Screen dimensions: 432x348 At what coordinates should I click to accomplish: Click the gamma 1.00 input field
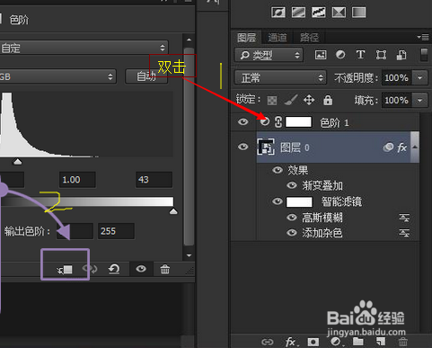[x=77, y=180]
